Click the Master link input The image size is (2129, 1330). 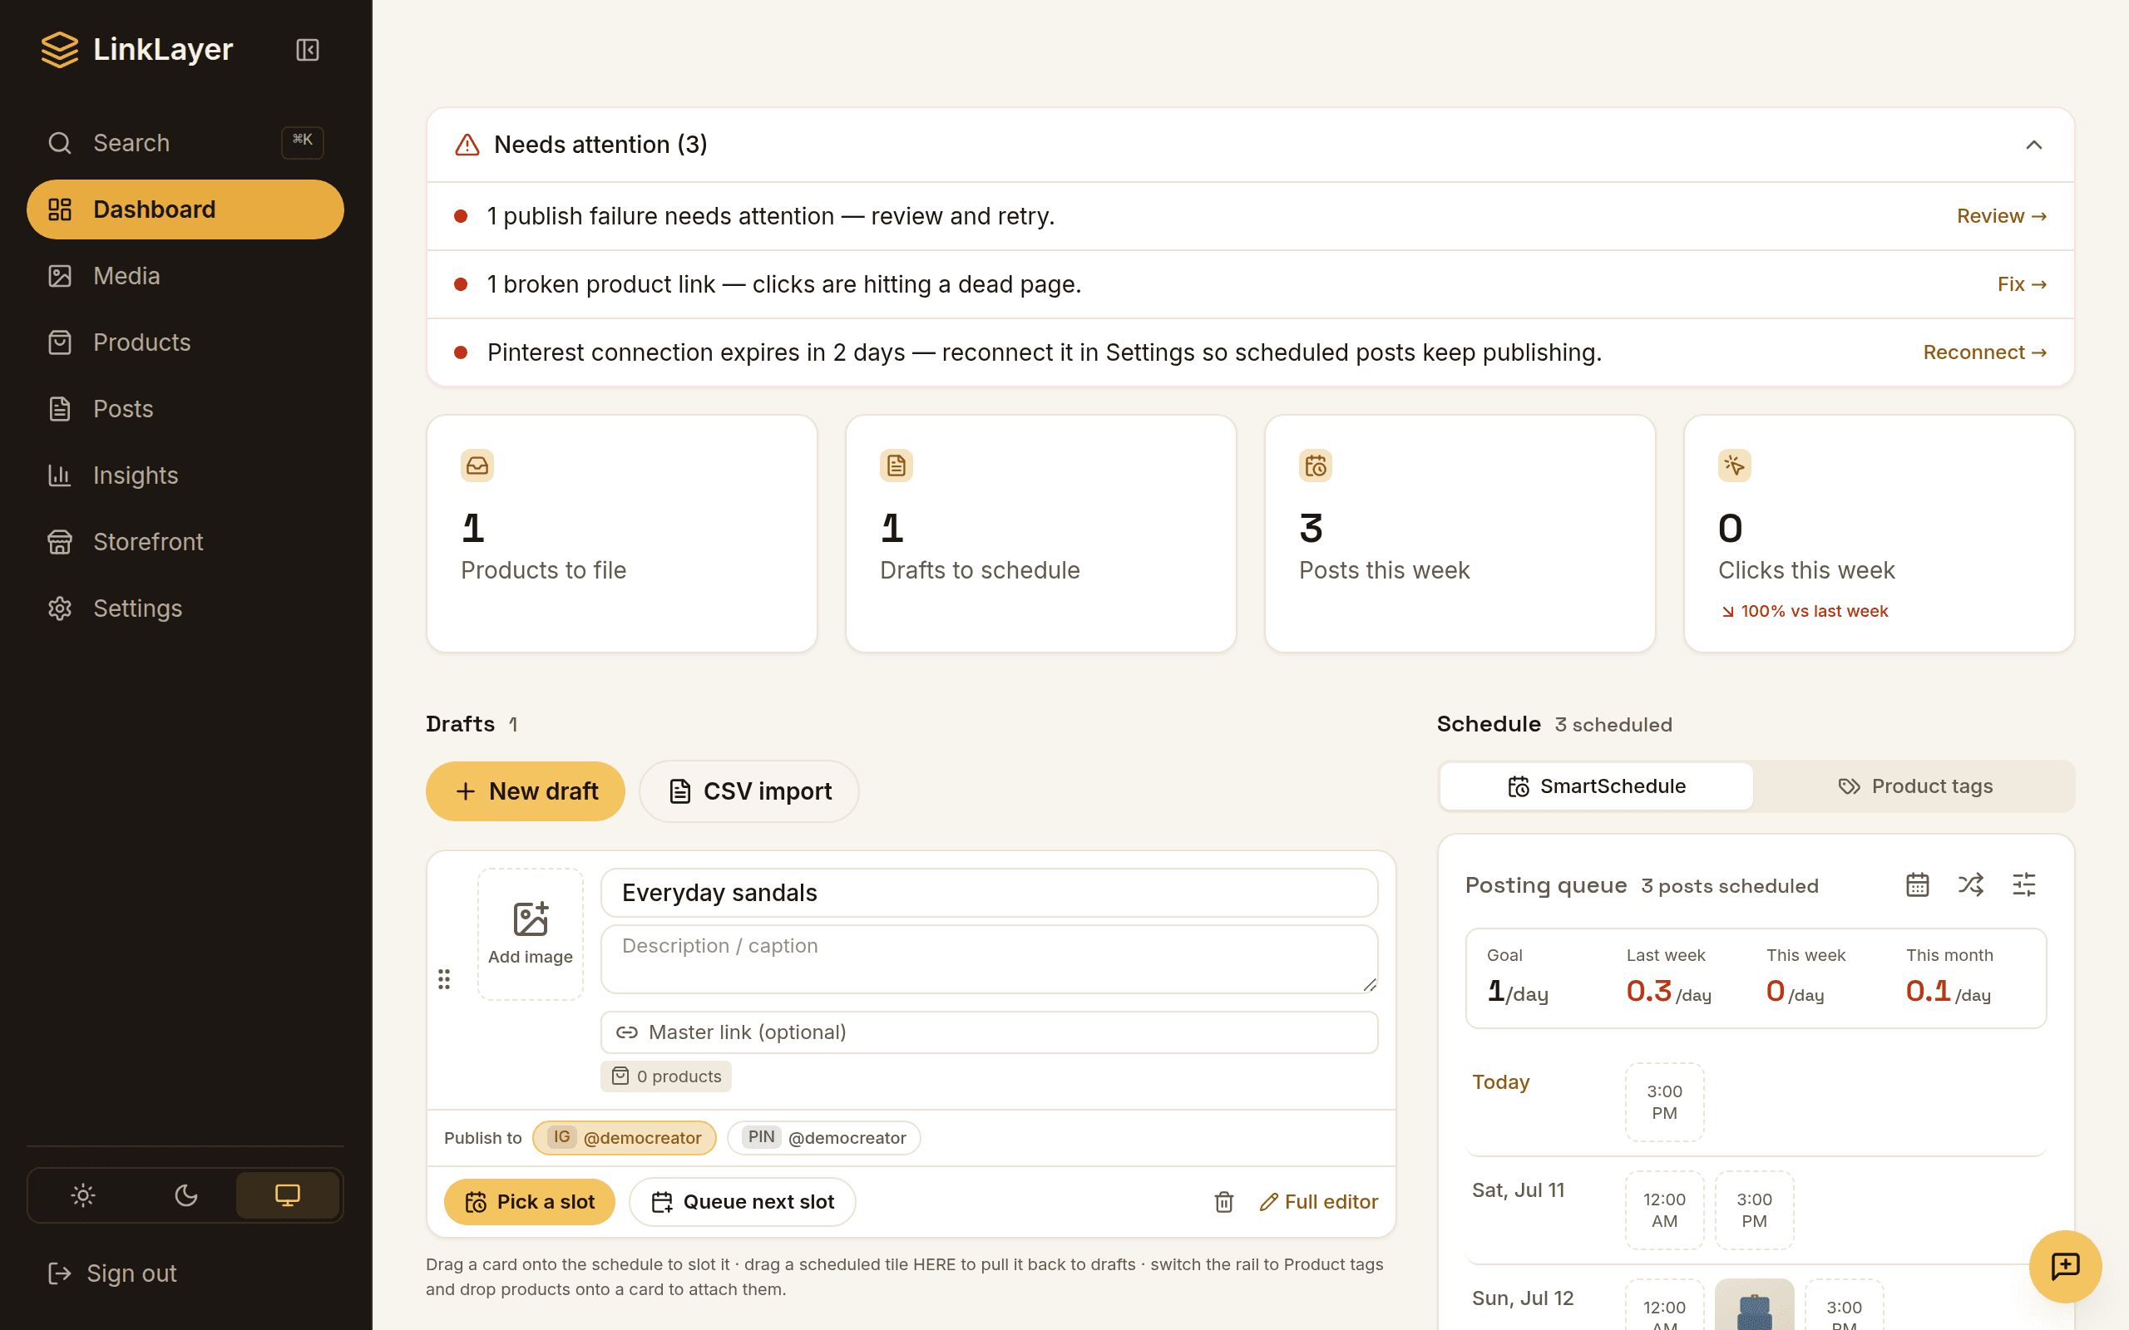(989, 1032)
